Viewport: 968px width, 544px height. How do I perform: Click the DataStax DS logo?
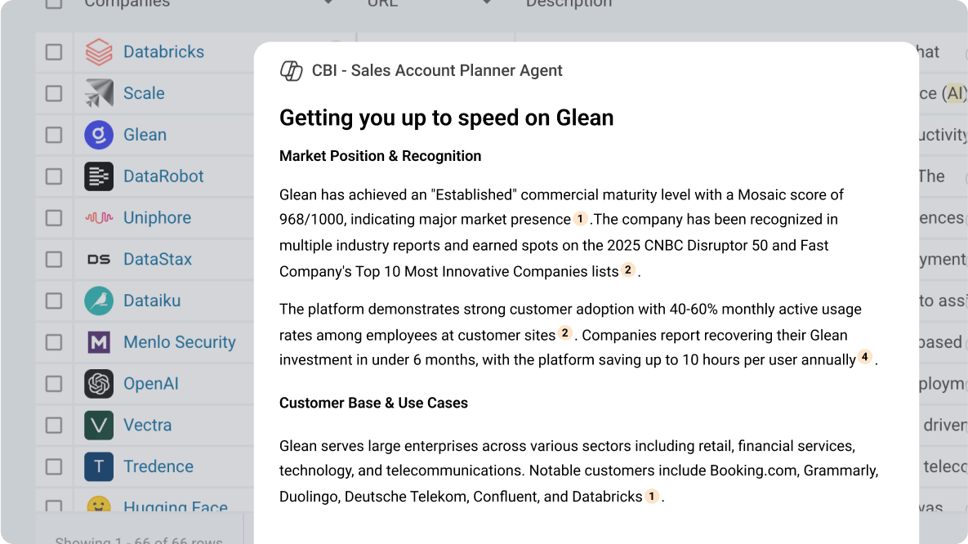(100, 259)
